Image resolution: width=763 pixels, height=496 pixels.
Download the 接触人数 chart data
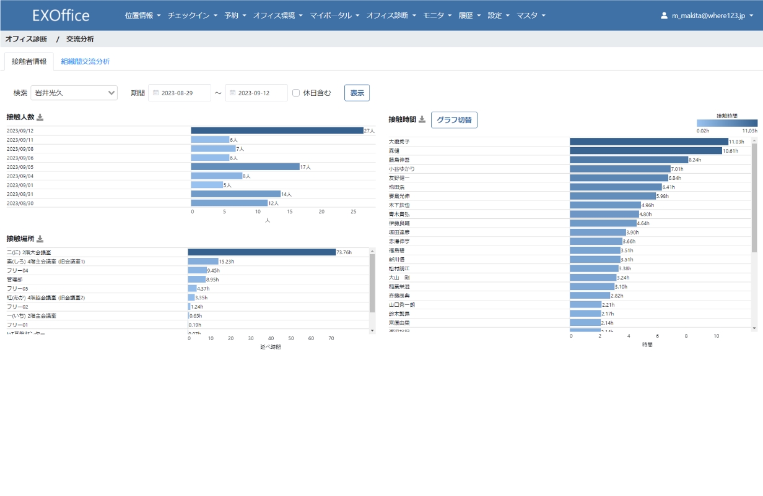pyautogui.click(x=40, y=118)
